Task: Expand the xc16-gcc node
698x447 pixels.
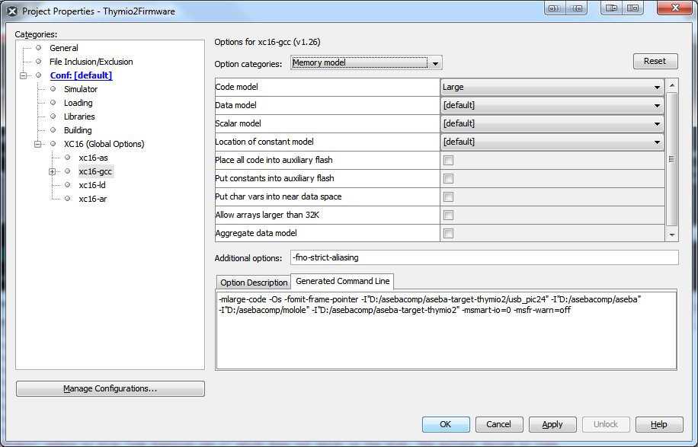Action: click(x=52, y=171)
